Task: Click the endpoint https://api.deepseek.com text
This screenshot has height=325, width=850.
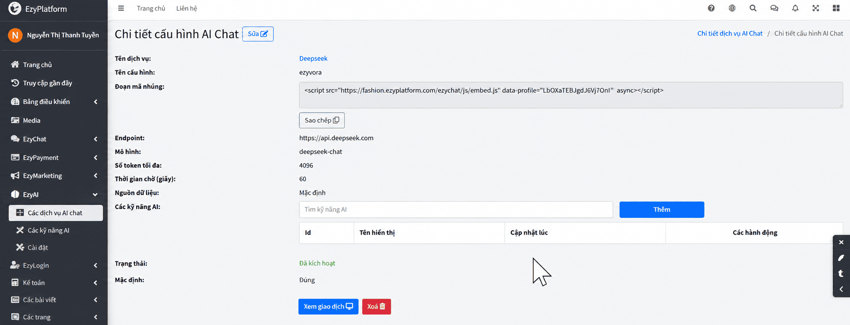Action: click(x=336, y=138)
